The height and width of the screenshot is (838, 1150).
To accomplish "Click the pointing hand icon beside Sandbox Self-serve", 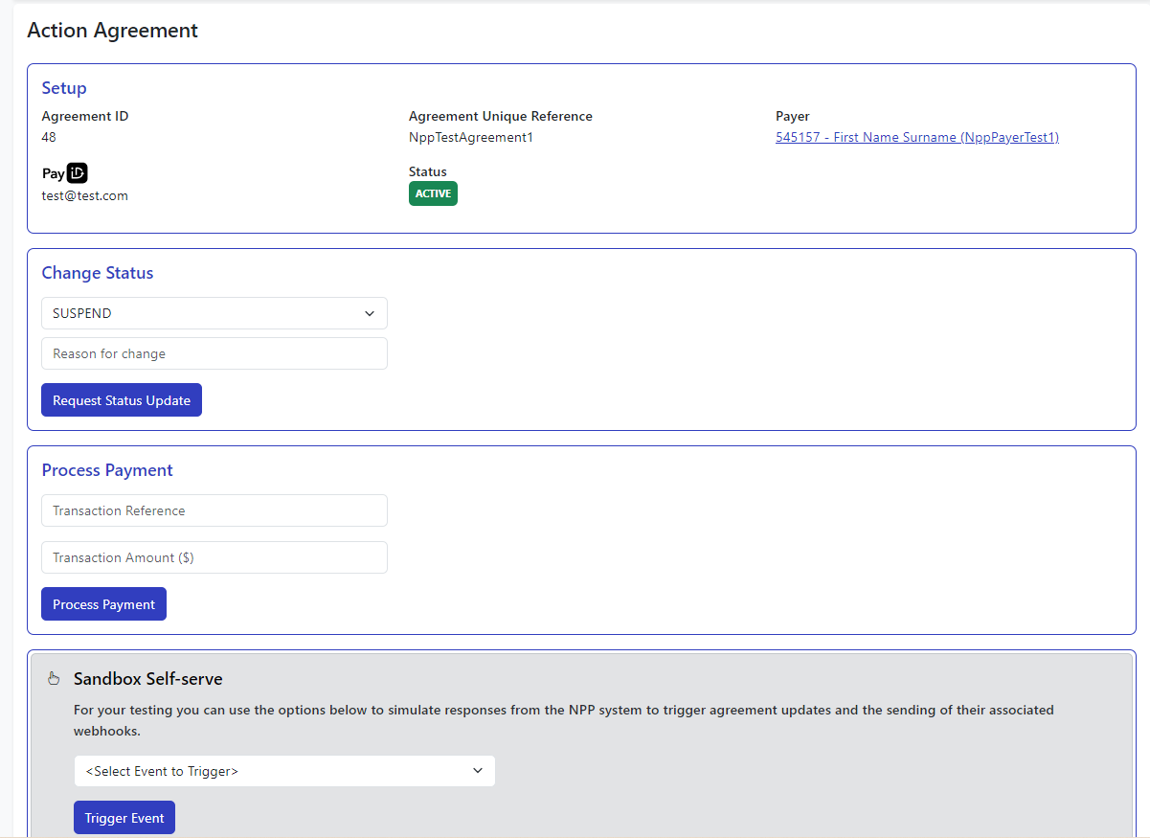I will 54,679.
